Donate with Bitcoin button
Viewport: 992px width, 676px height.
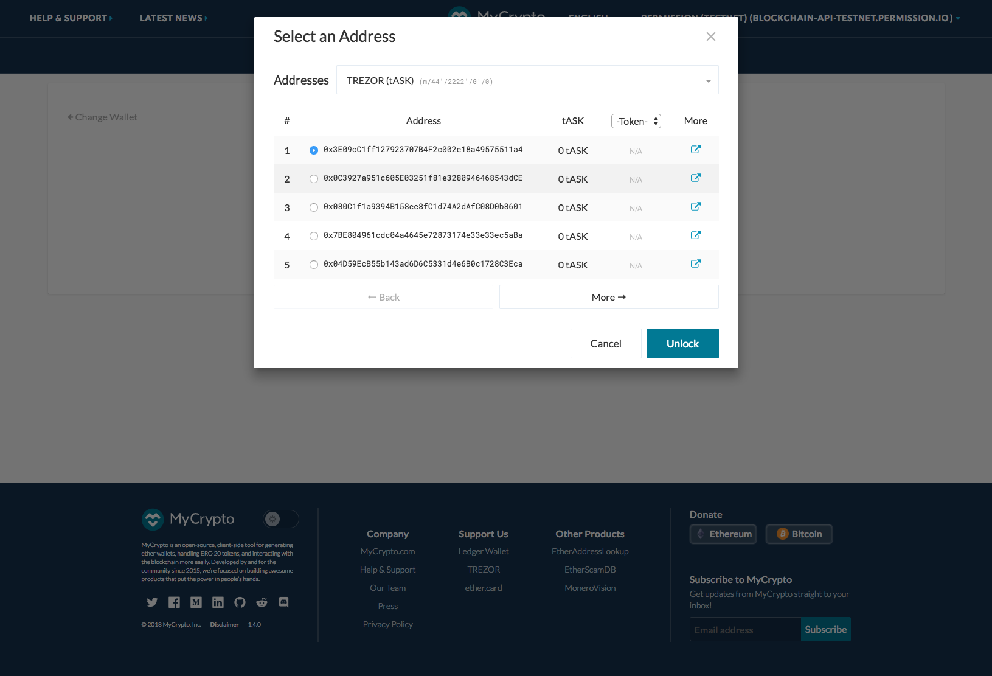799,534
